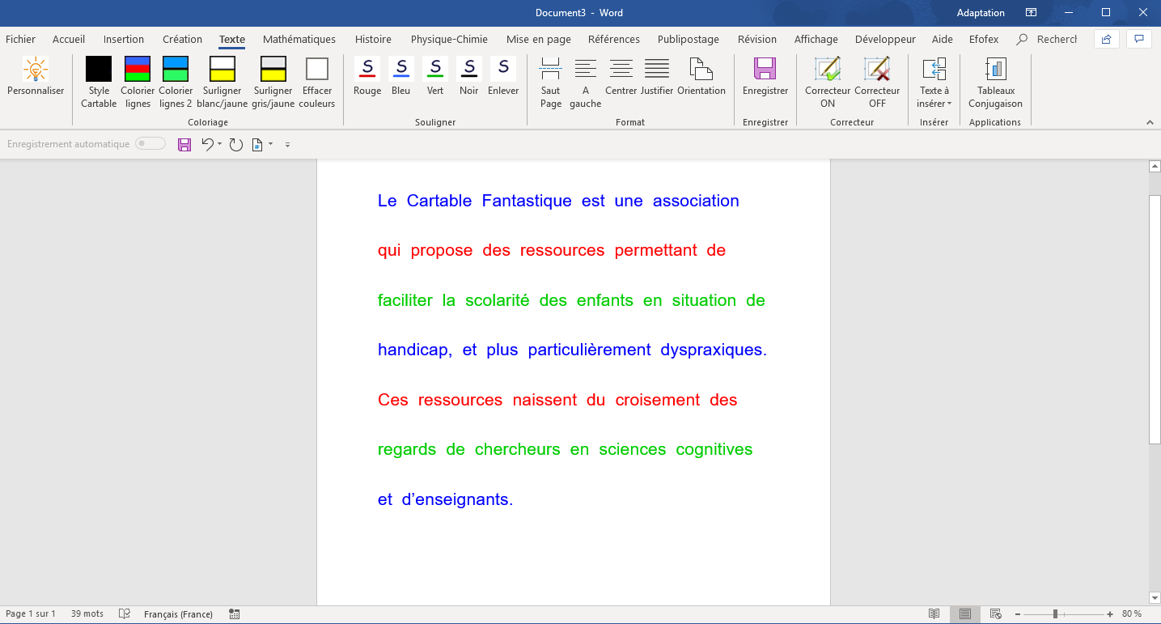
Task: Open Ribbon Display Options button
Action: (x=1031, y=12)
